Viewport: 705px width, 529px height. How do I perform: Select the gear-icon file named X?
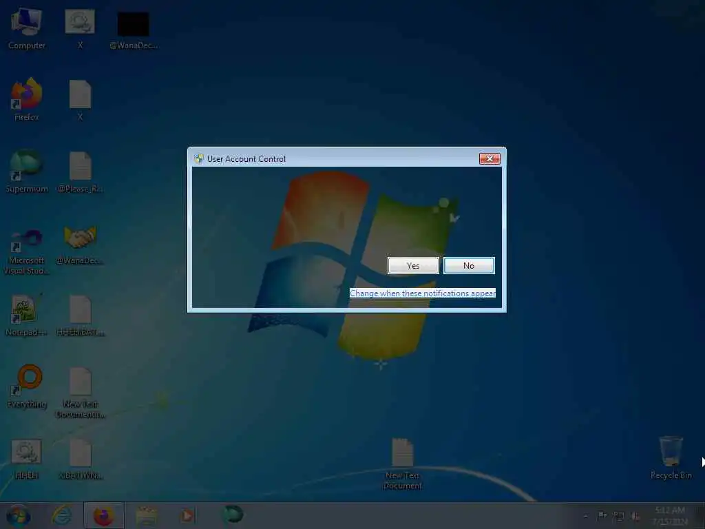pos(80,28)
